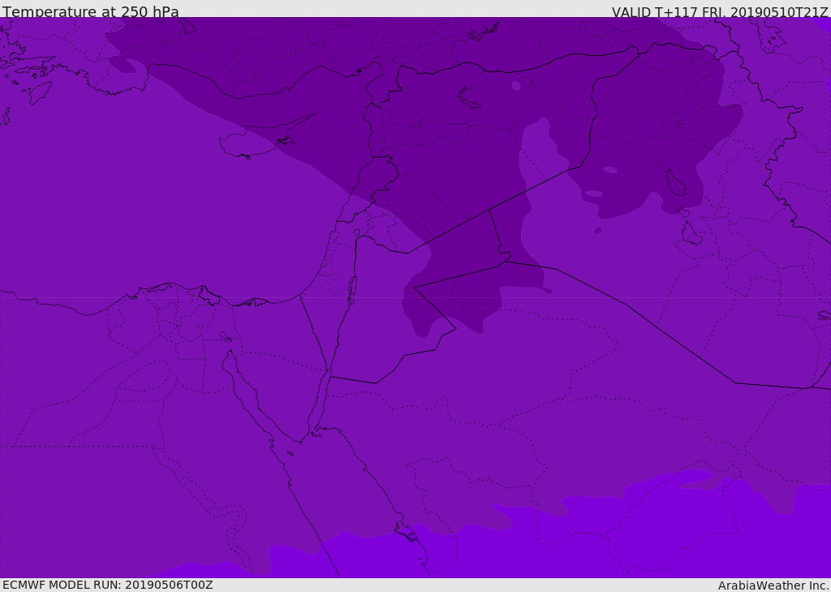The width and height of the screenshot is (831, 592).
Task: Click the lake in northern Syria
Action: tap(469, 98)
